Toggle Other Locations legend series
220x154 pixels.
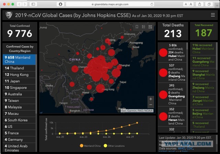[114, 146]
